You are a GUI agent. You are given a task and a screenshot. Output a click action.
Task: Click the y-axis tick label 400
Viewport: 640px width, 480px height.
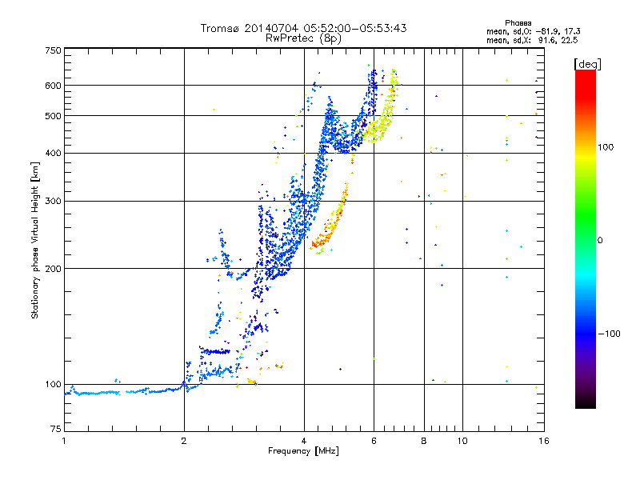[54, 153]
